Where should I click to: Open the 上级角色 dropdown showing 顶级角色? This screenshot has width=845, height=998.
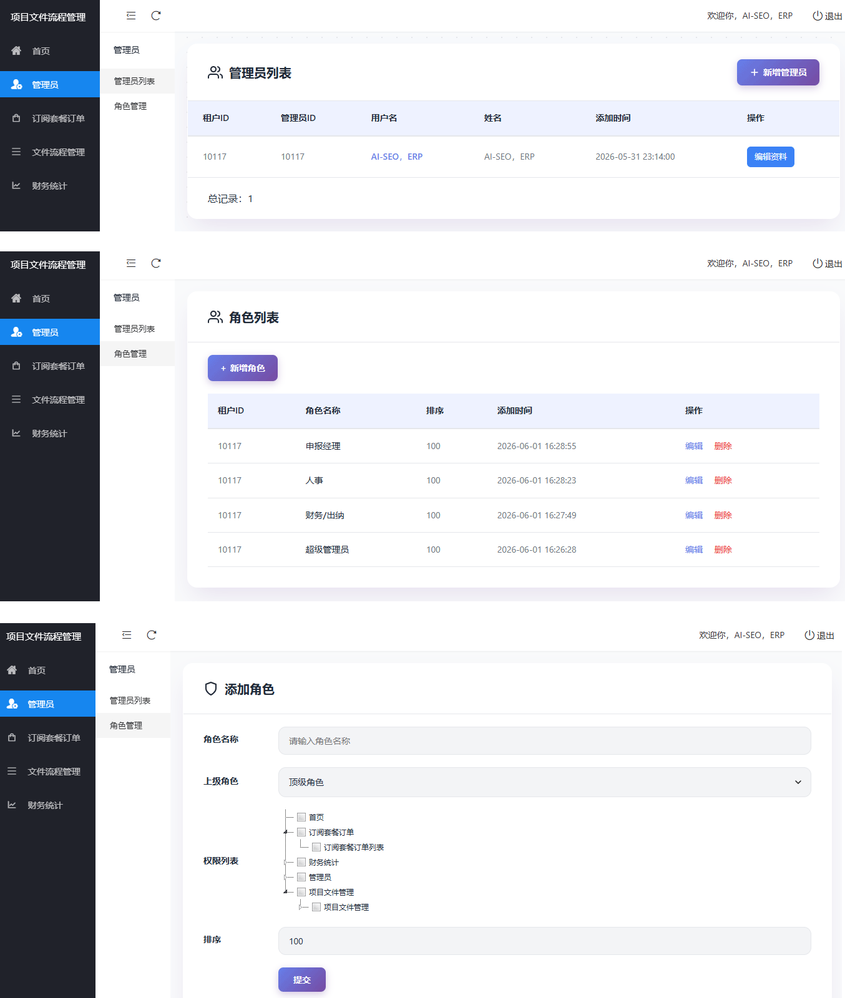pyautogui.click(x=544, y=782)
